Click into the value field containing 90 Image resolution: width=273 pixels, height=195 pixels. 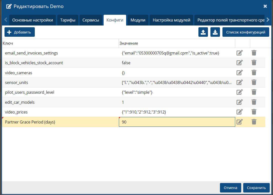177,122
